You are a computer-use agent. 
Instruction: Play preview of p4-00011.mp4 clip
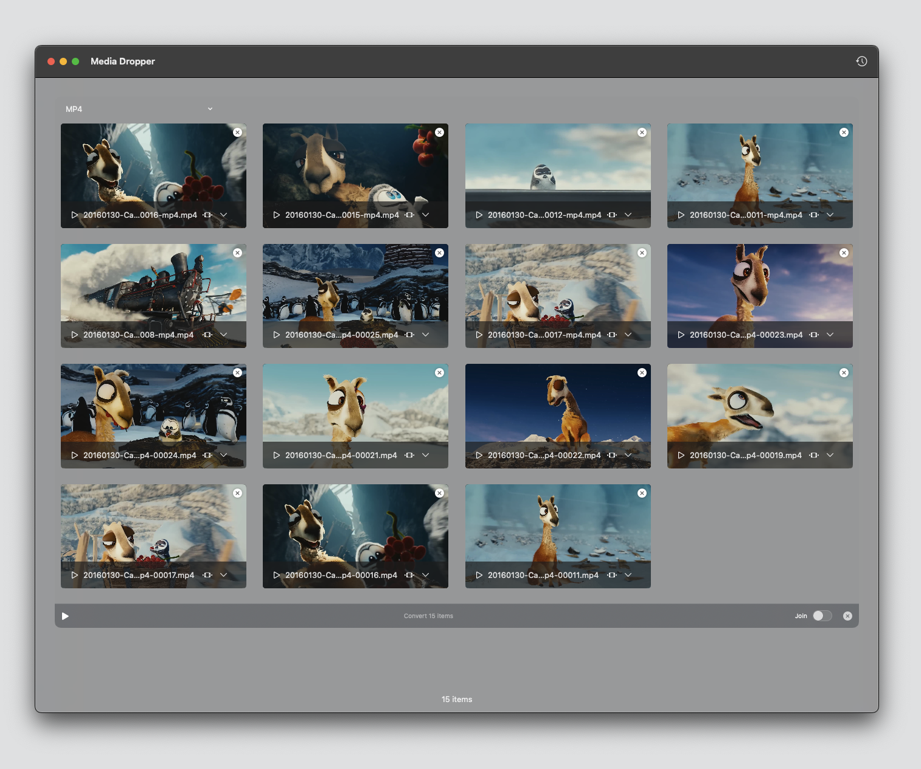pyautogui.click(x=479, y=575)
